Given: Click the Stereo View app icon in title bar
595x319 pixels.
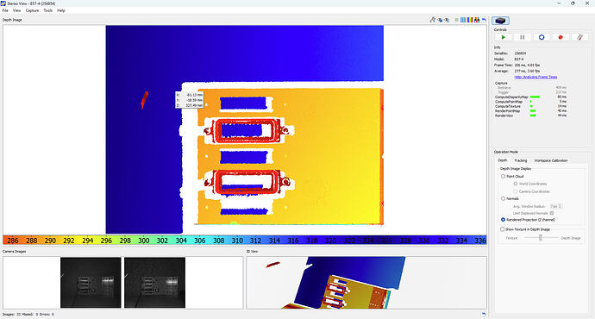Looking at the screenshot, I should tap(3, 3).
